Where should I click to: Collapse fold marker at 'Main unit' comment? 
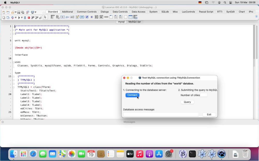13,30
